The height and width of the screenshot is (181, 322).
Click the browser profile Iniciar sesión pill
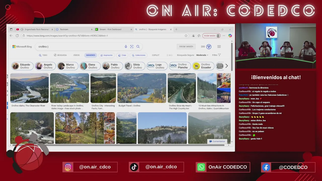(212, 36)
